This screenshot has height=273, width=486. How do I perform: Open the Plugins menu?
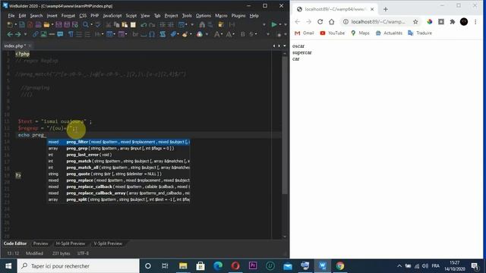pyautogui.click(x=238, y=15)
